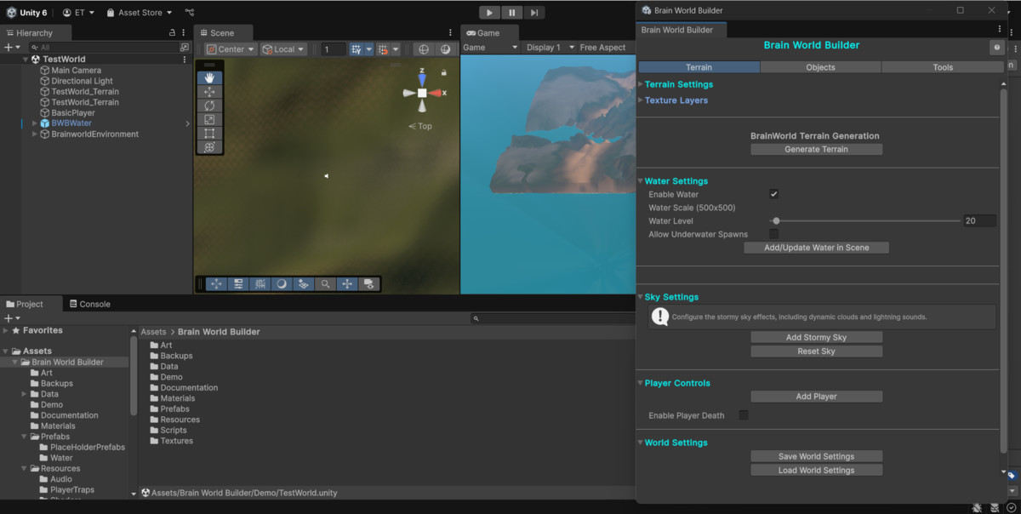
Task: Click the red X axis gizmo cone
Action: pyautogui.click(x=436, y=93)
